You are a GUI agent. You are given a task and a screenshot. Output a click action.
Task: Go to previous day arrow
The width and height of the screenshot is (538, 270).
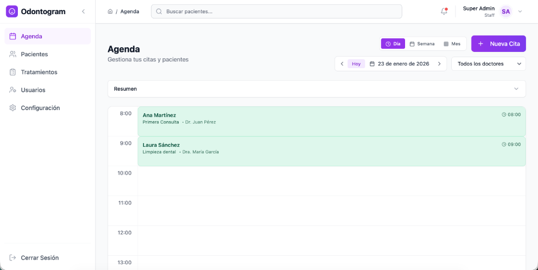(x=342, y=64)
